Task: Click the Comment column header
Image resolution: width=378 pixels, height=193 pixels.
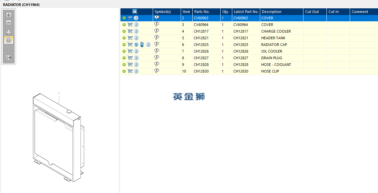Action: point(364,12)
